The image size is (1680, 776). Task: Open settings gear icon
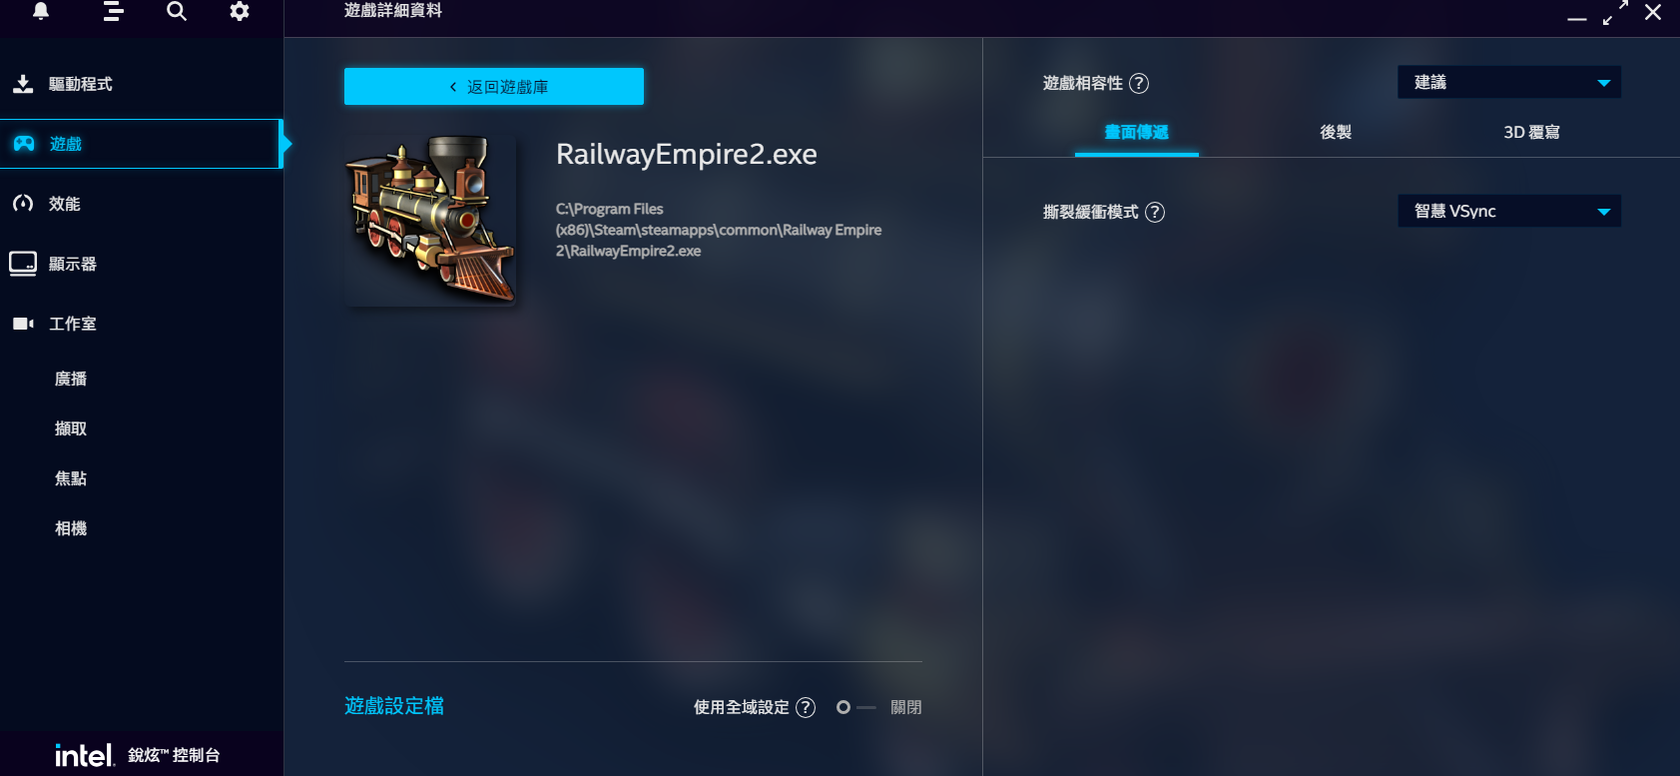pos(240,11)
